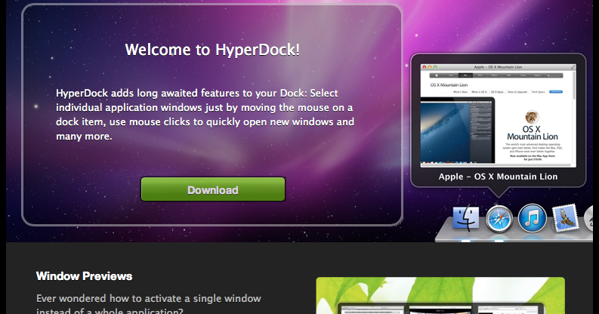Click the green leaf screenshot thumbnail
The width and height of the screenshot is (599, 314).
coord(440,296)
